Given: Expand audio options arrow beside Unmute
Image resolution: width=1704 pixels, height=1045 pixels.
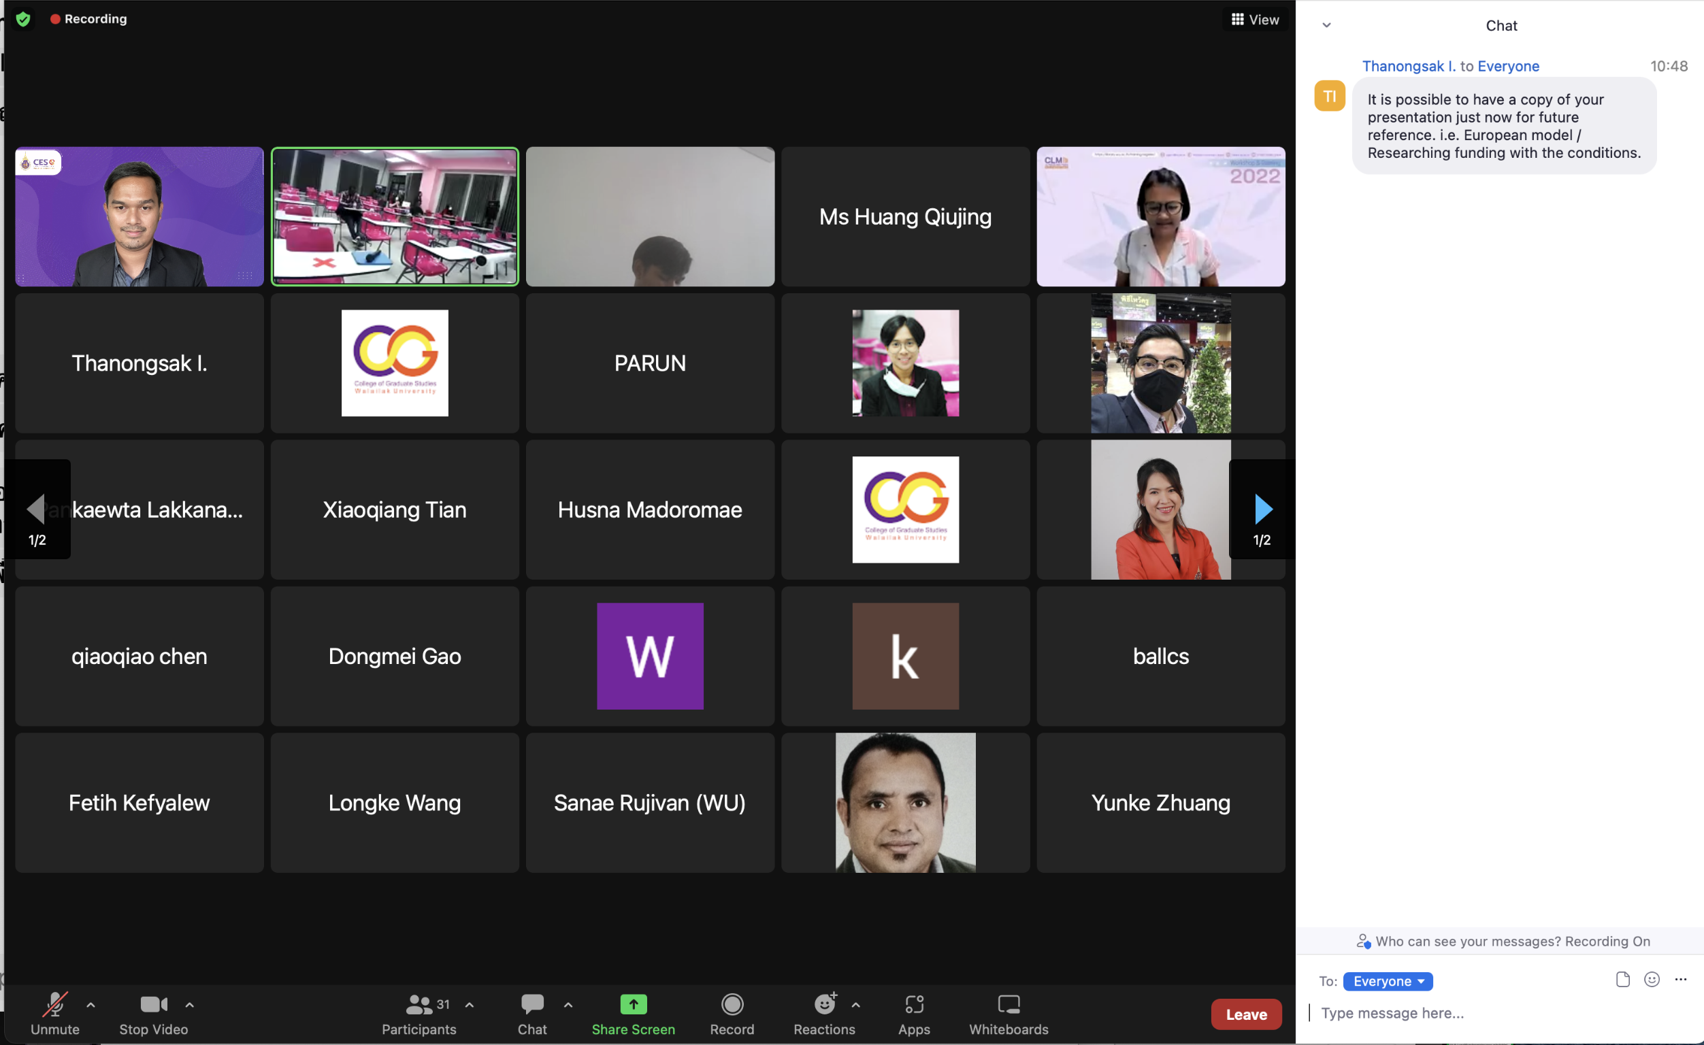Looking at the screenshot, I should point(91,1004).
